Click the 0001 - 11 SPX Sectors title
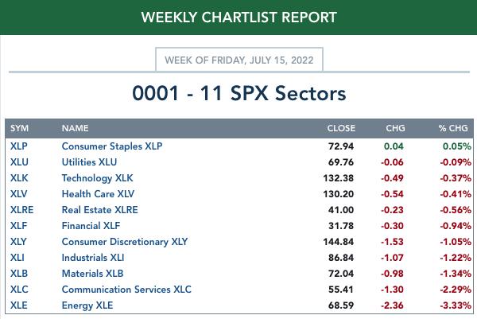Screen dimensions: 477x319 tap(238, 93)
